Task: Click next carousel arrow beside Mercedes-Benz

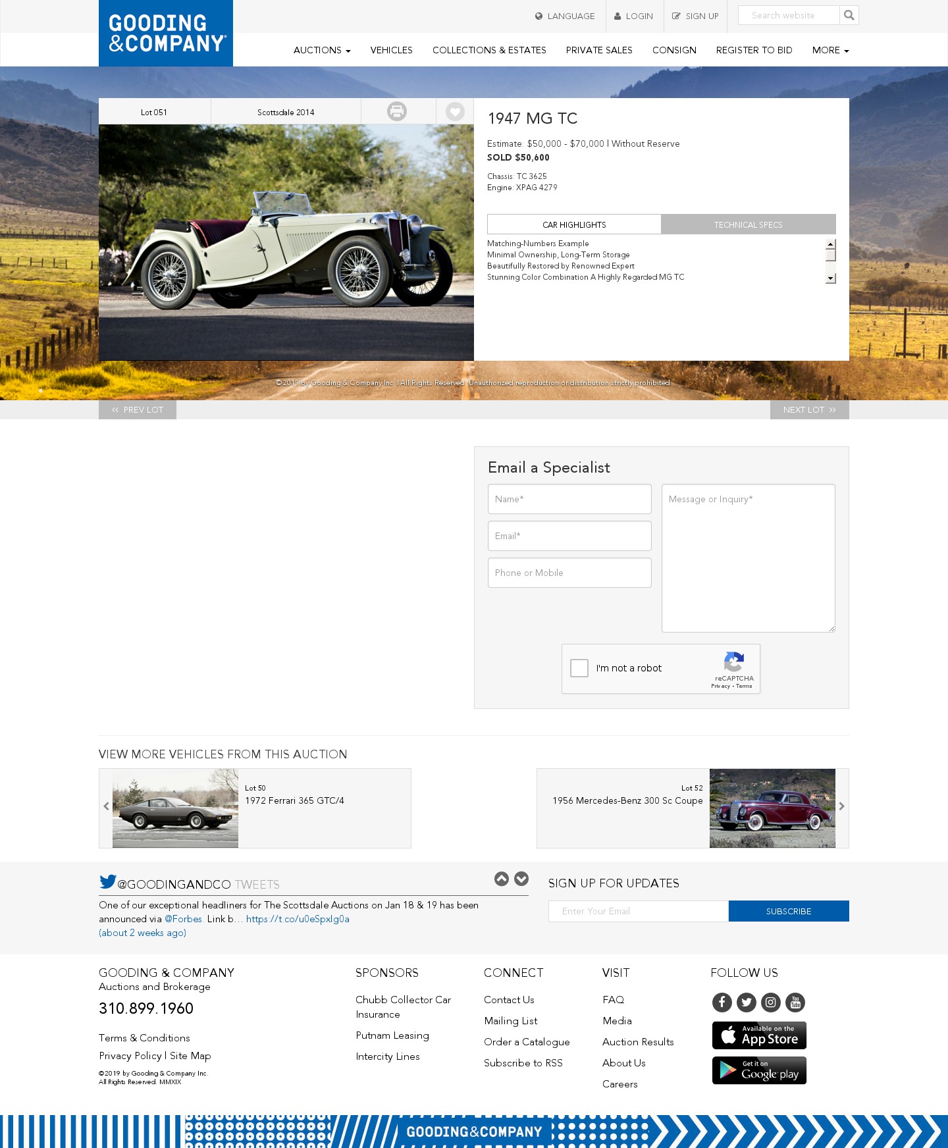Action: (x=841, y=806)
